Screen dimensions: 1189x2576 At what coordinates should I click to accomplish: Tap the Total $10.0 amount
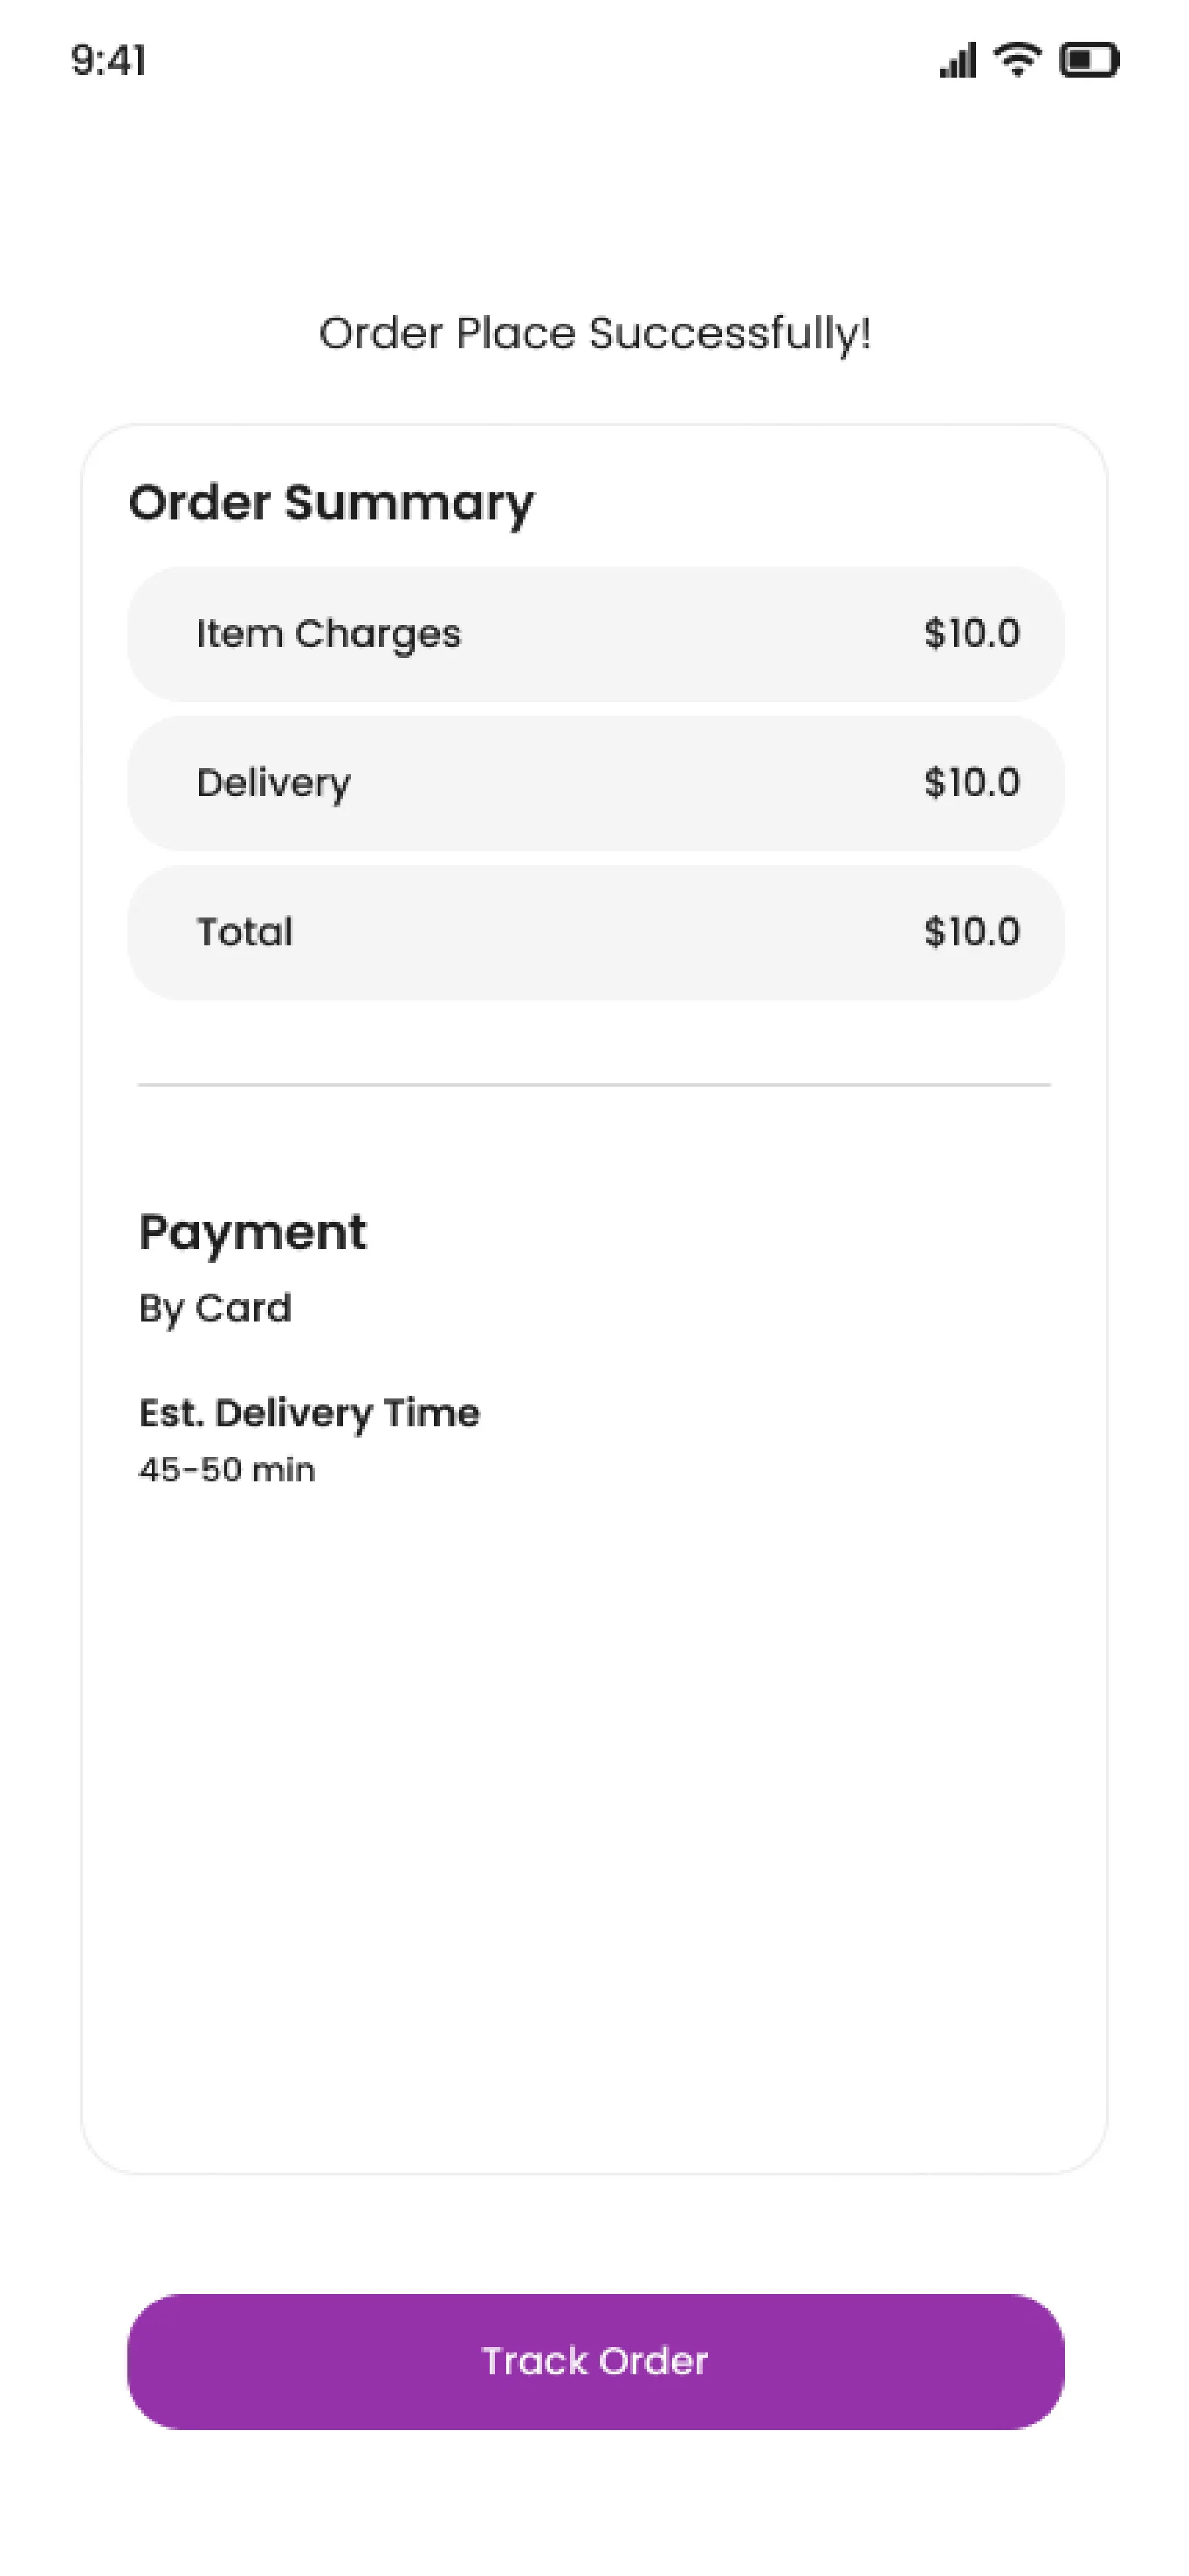(x=972, y=932)
